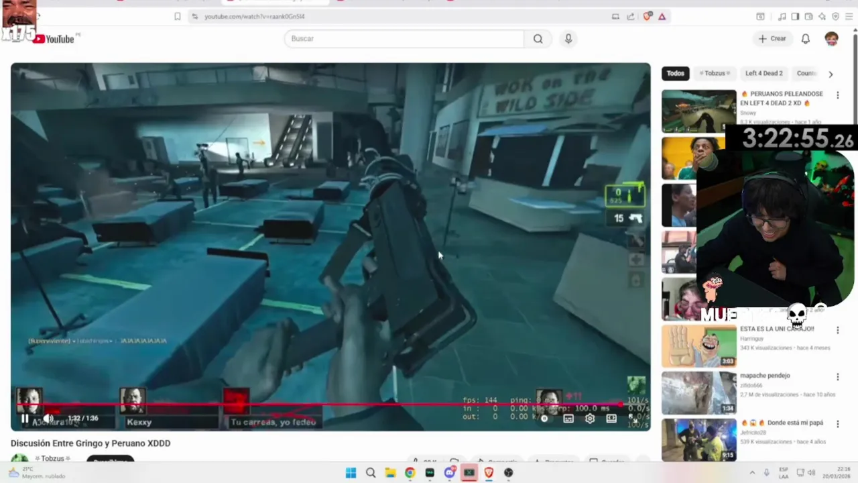Image resolution: width=858 pixels, height=483 pixels.
Task: Open the Donde está mi papá video
Action: (698, 439)
